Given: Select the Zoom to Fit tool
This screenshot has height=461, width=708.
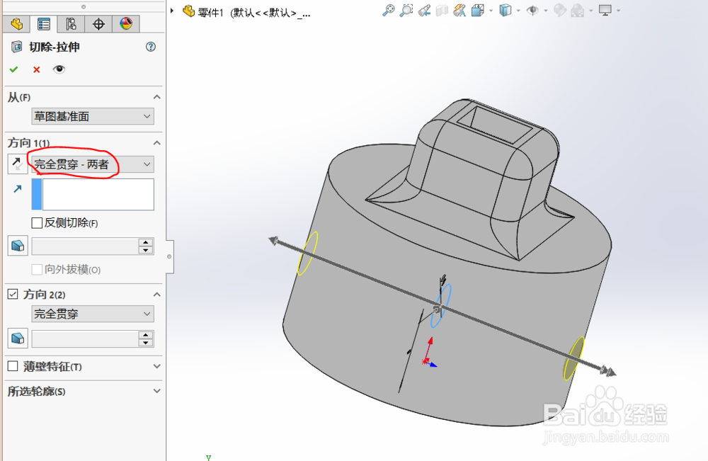Looking at the screenshot, I should (388, 10).
